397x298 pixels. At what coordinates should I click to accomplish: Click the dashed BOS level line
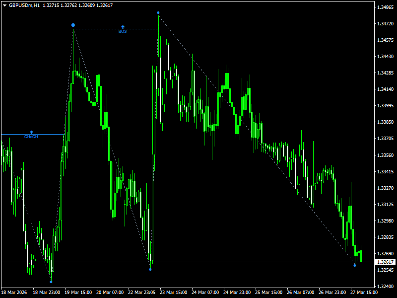click(x=99, y=30)
